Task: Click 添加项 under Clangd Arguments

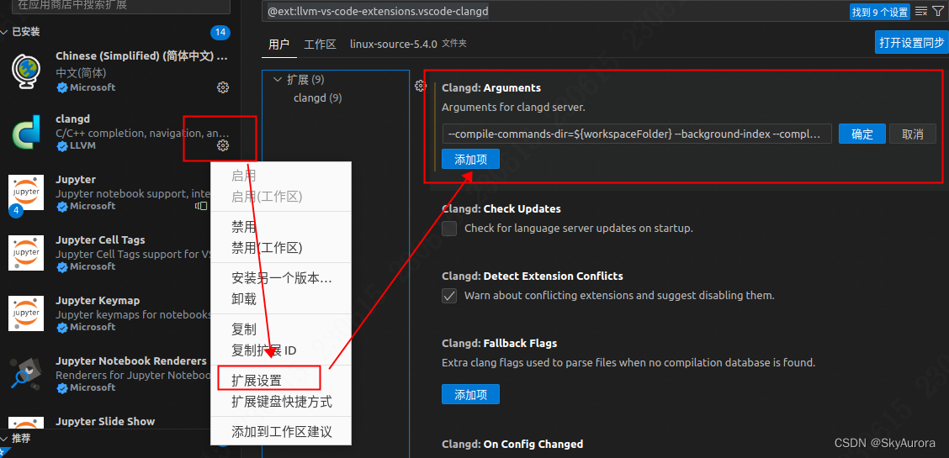Action: [x=470, y=159]
